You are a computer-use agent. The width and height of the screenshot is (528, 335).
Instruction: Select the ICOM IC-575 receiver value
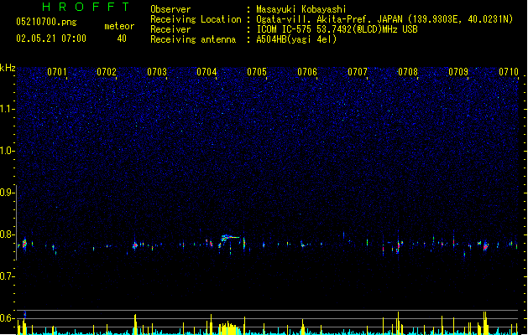[337, 29]
